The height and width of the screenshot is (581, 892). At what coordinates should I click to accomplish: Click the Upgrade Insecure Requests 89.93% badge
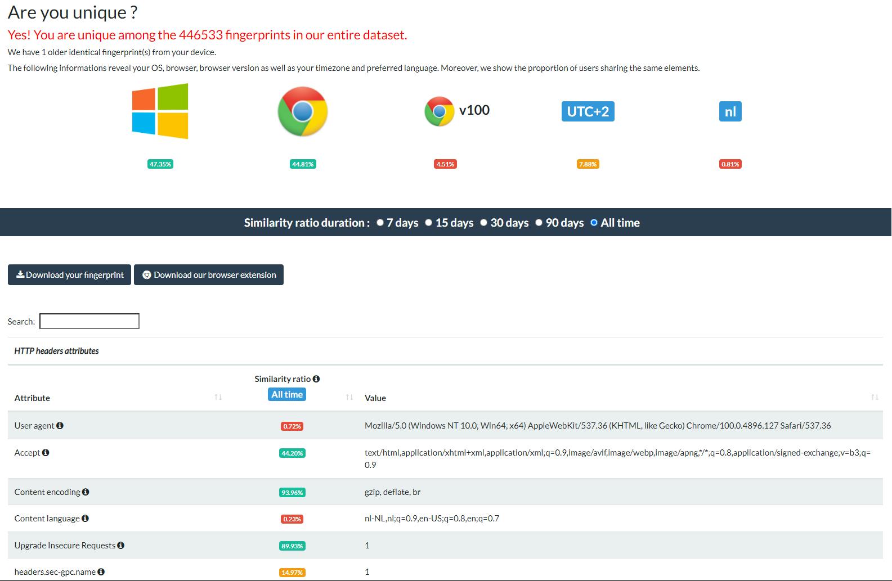(x=292, y=546)
